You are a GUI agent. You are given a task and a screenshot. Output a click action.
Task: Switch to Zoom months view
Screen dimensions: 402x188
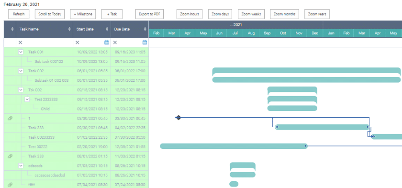pyautogui.click(x=284, y=14)
